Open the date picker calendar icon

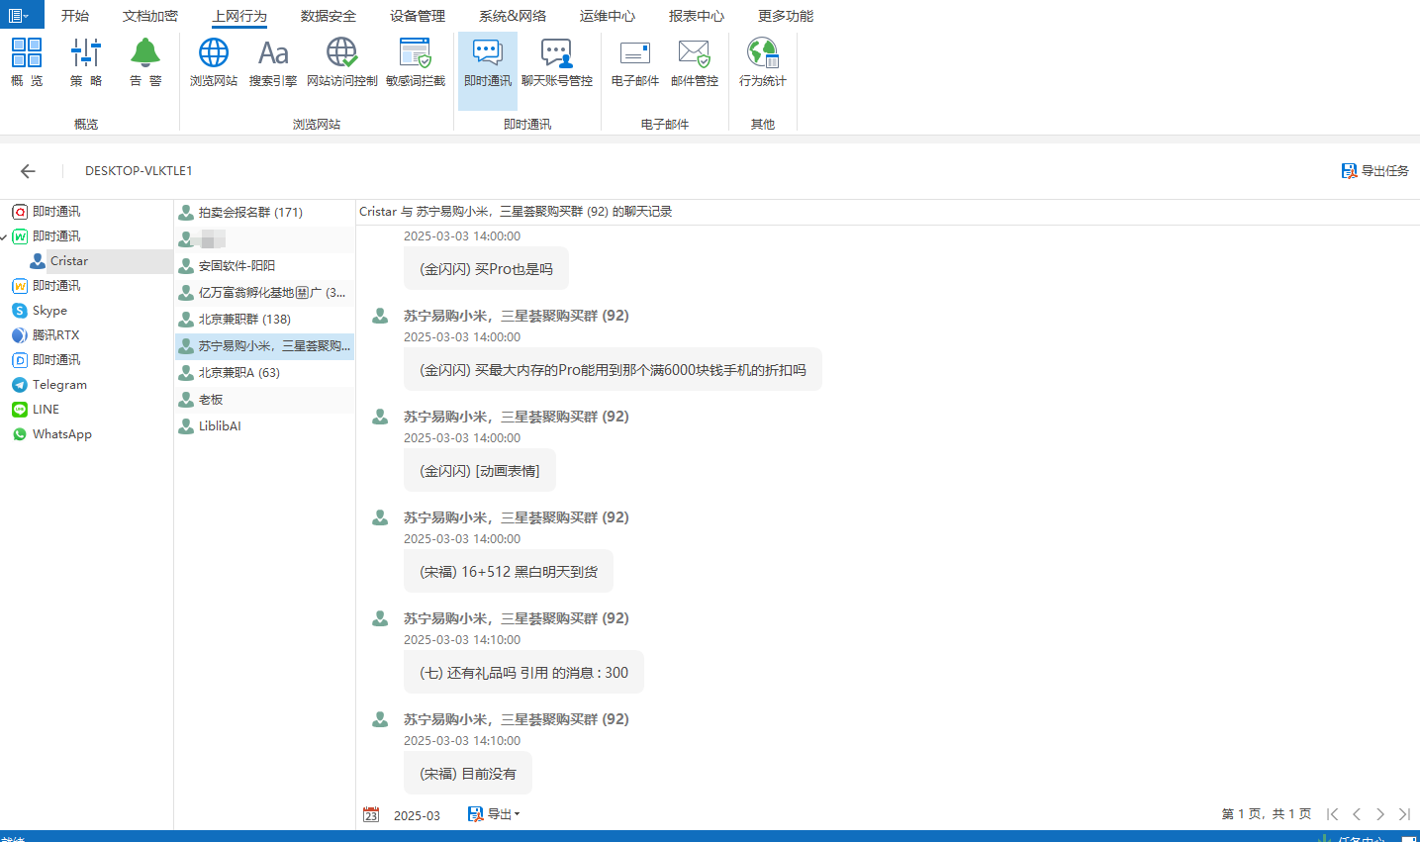(371, 814)
